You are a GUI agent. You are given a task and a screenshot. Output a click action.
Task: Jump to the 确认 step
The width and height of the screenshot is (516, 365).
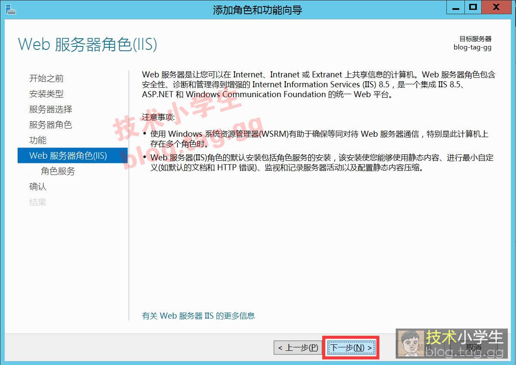[38, 187]
